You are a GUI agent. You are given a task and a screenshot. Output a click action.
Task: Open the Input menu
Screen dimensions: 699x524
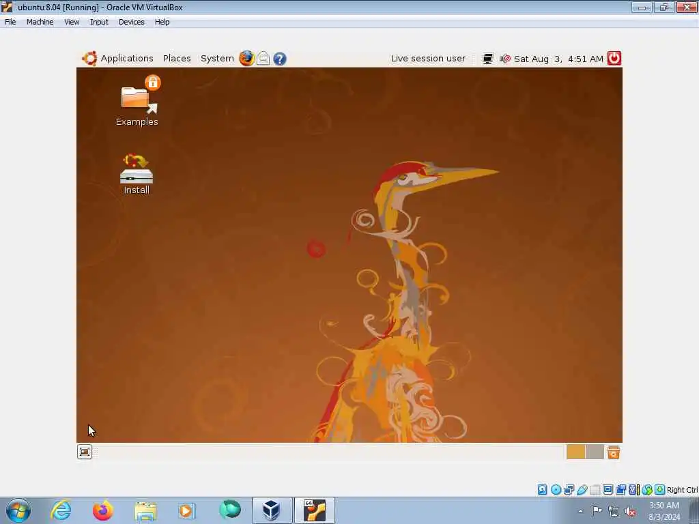click(99, 22)
